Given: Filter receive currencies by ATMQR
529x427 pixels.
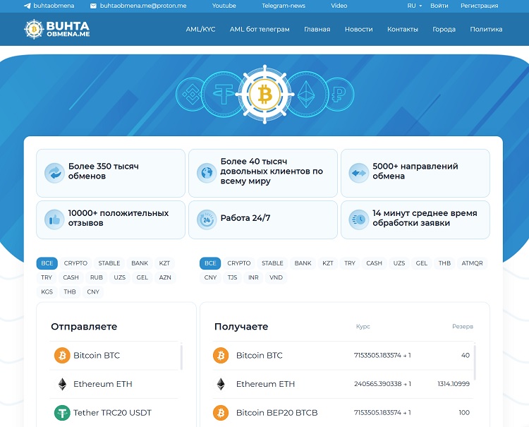Looking at the screenshot, I should pos(472,263).
